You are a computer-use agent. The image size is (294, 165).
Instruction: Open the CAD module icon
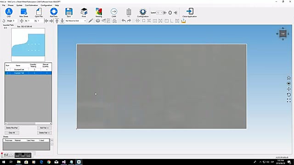click(9, 12)
